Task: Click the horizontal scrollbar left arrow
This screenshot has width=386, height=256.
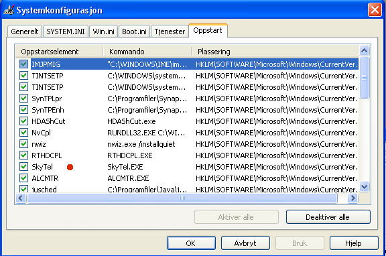Action: tap(20, 198)
